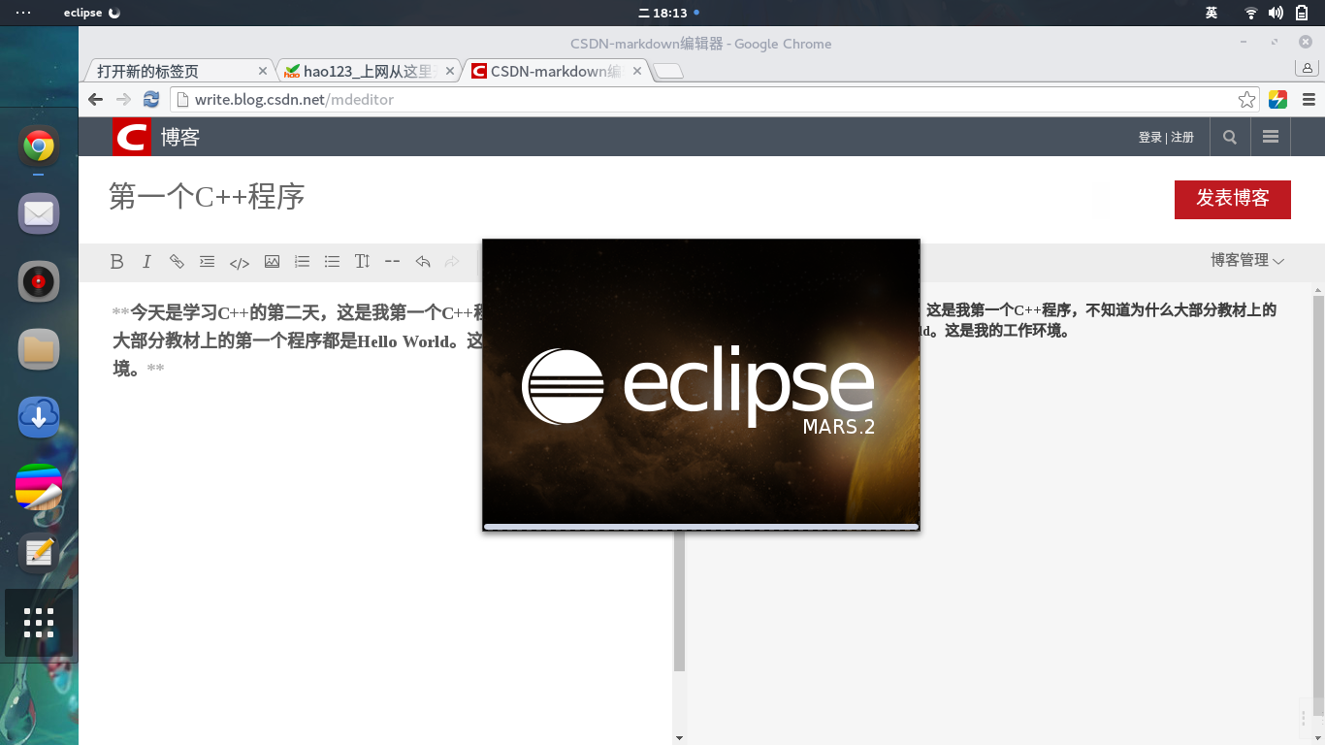Screen dimensions: 1325x745
Task: Create a numbered list
Action: click(x=302, y=261)
